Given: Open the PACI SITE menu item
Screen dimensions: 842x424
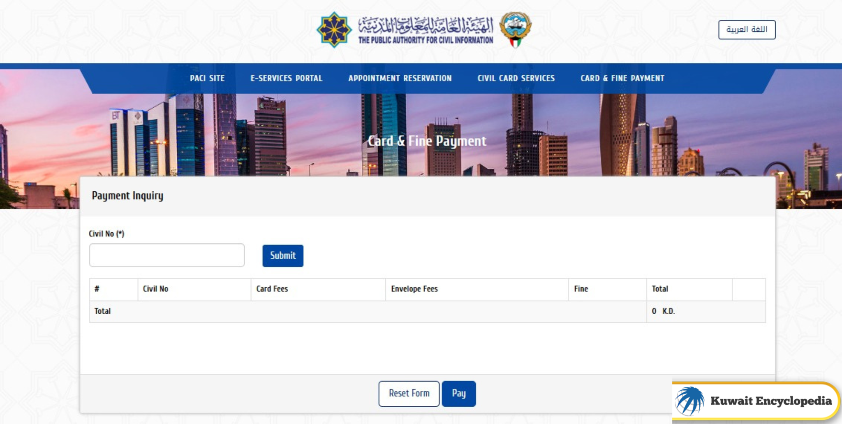Looking at the screenshot, I should point(207,78).
